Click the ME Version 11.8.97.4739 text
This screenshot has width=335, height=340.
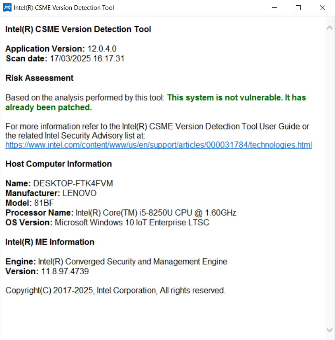click(x=65, y=271)
